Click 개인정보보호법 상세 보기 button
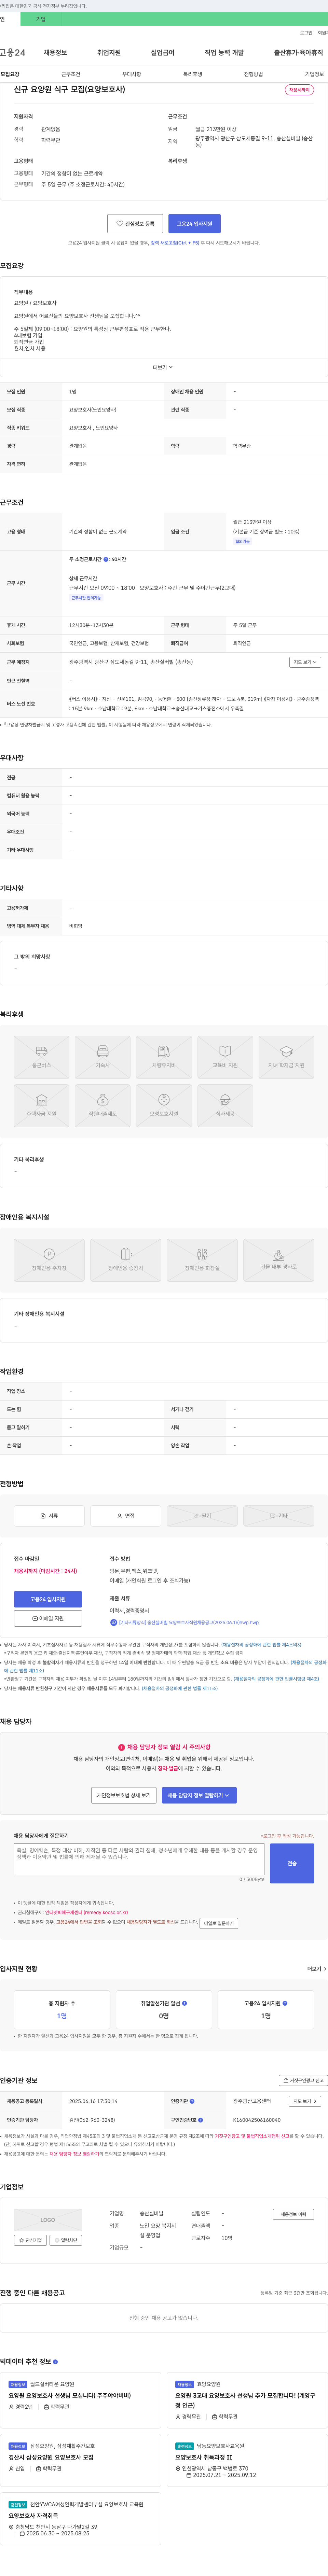The height and width of the screenshot is (2576, 328). (124, 1795)
